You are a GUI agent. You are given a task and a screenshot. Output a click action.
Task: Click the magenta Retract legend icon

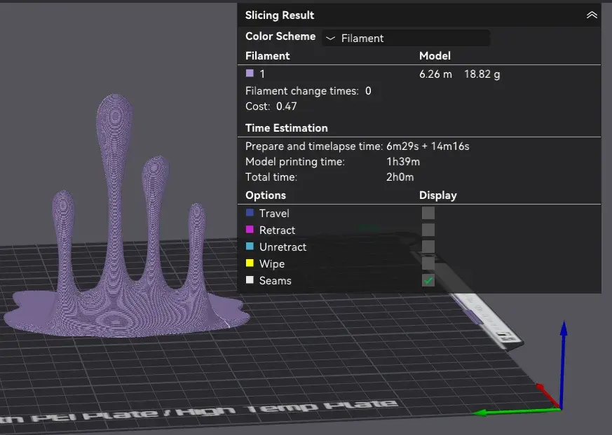(x=250, y=230)
